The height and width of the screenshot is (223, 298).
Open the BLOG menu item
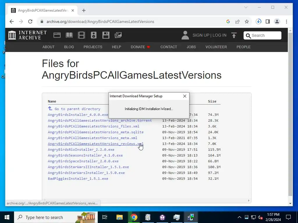(x=69, y=47)
